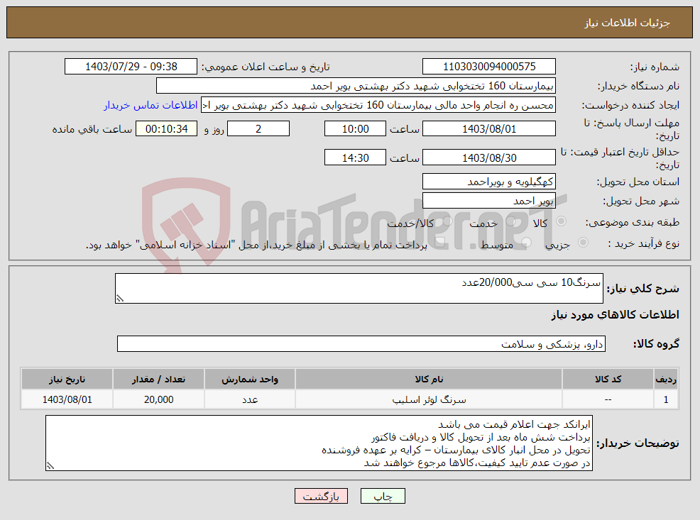Viewport: 700px width, 520px height.
Task: Select the جزیی purchase type radio
Action: coord(583,243)
